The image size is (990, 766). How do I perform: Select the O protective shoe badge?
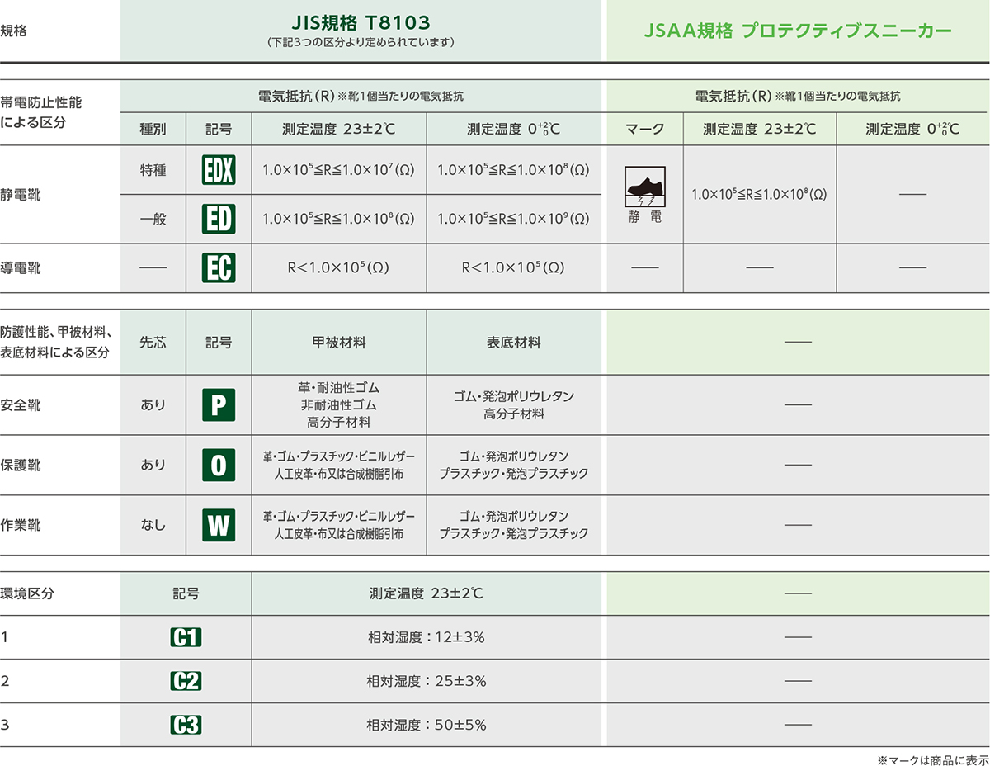point(219,465)
